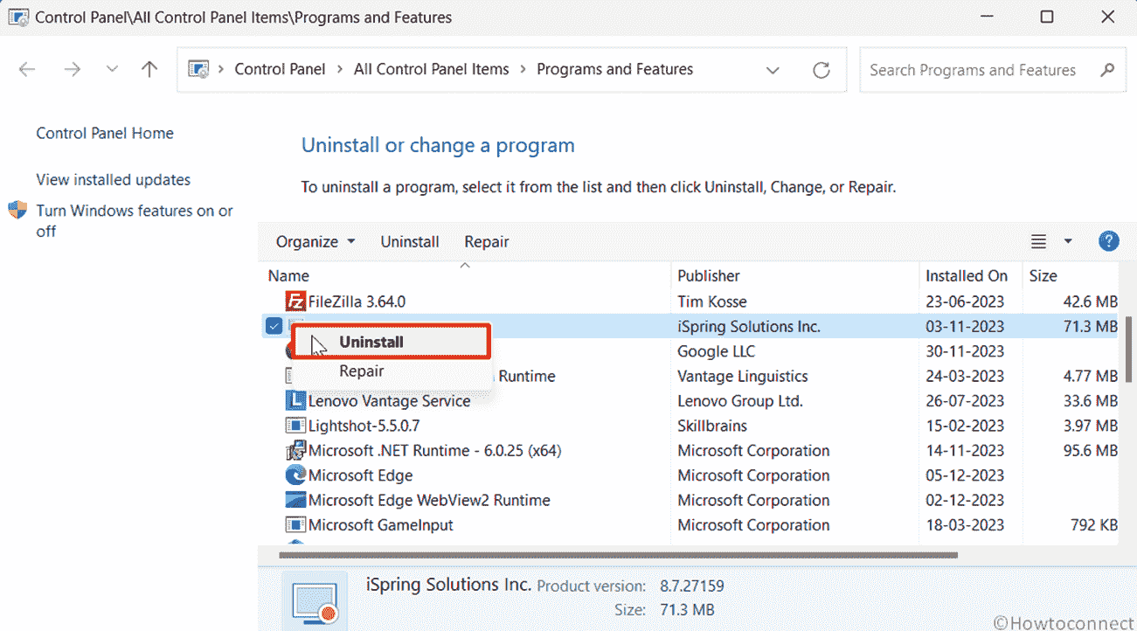Open Control Panel Home link
Screen dimensions: 1137x631
[x=105, y=134]
